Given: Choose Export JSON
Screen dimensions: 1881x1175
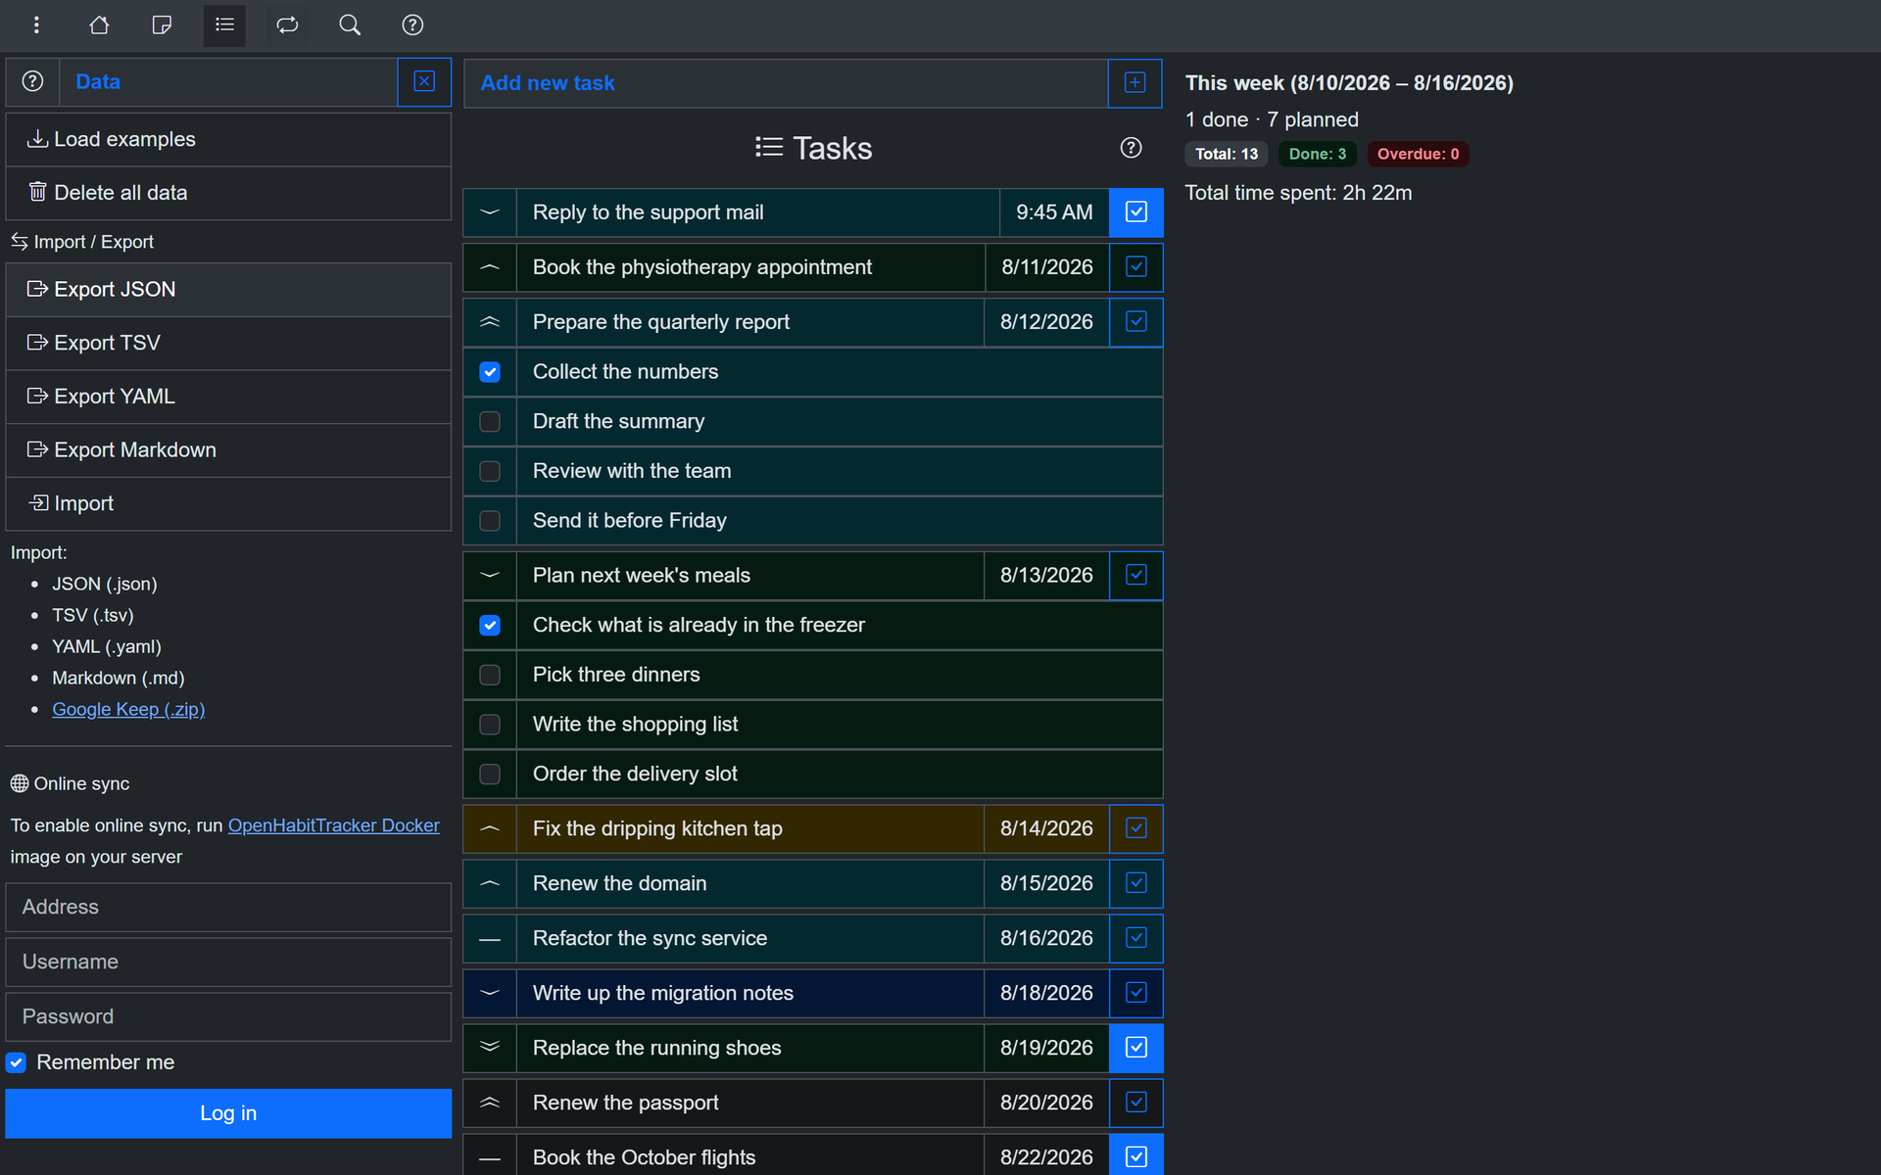Looking at the screenshot, I should coord(228,290).
